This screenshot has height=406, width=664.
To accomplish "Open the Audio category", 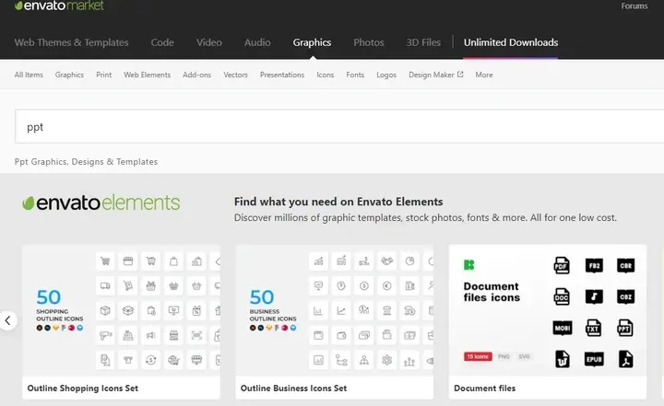I will (257, 42).
